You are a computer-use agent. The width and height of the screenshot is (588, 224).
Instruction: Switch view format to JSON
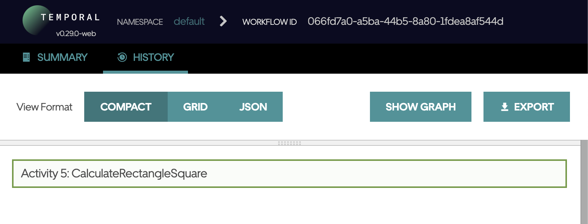tap(253, 107)
